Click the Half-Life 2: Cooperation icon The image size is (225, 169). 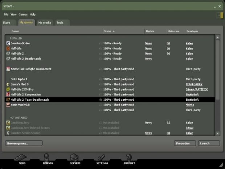tap(8, 94)
